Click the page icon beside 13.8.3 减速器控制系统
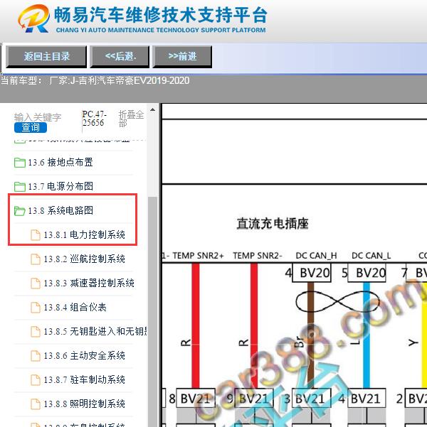Image resolution: width=427 pixels, height=427 pixels. point(36,283)
